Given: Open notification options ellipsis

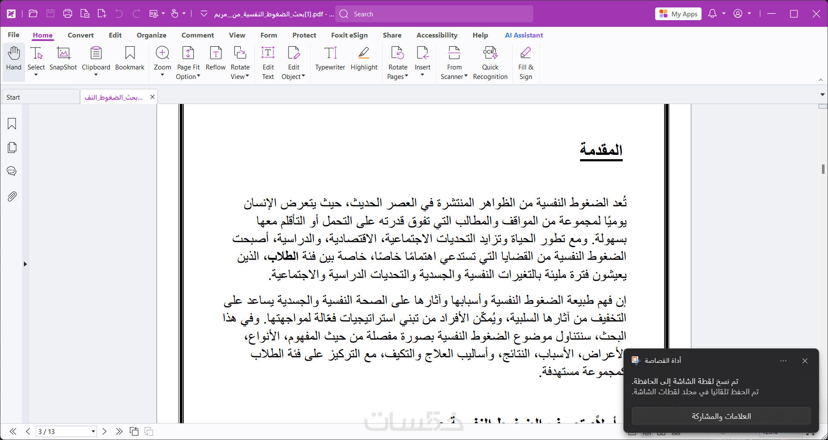Looking at the screenshot, I should [x=784, y=361].
